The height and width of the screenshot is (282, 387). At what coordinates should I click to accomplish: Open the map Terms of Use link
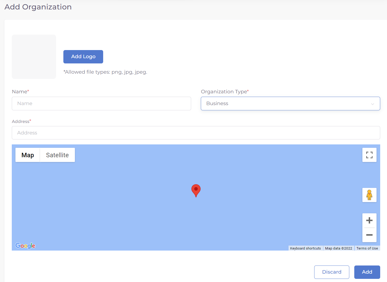point(367,248)
